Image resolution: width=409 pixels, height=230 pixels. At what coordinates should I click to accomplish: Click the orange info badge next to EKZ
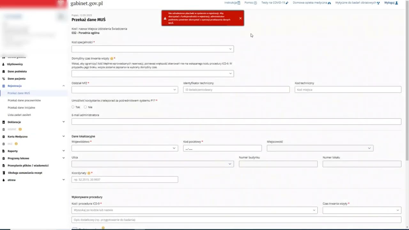tap(16, 144)
